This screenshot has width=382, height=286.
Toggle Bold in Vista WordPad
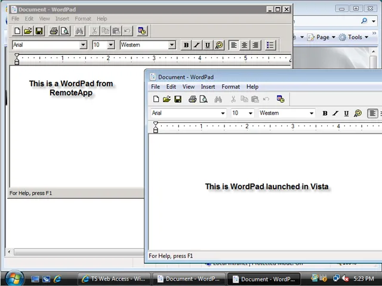click(325, 113)
